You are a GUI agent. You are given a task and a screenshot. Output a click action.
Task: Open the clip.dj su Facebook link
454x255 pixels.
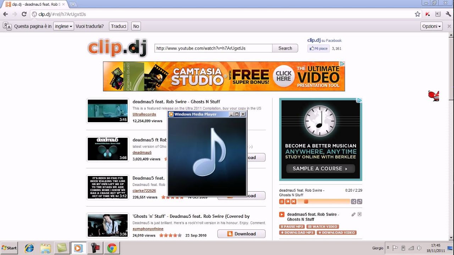(x=325, y=40)
